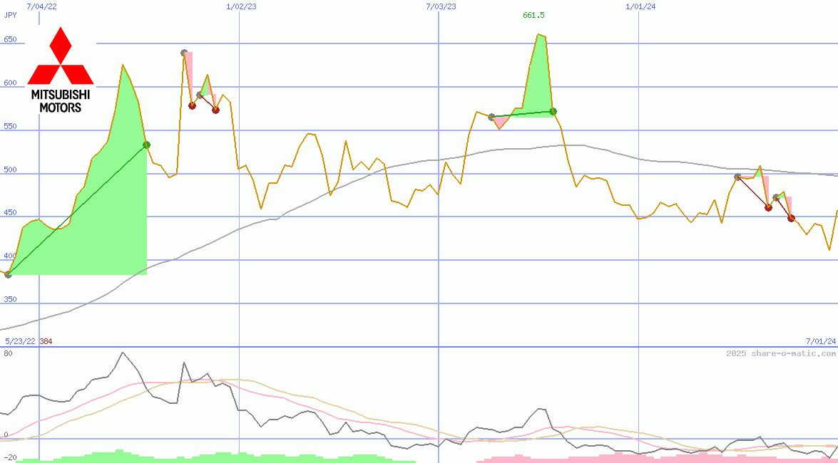Click the 550 price axis label

[x=10, y=126]
